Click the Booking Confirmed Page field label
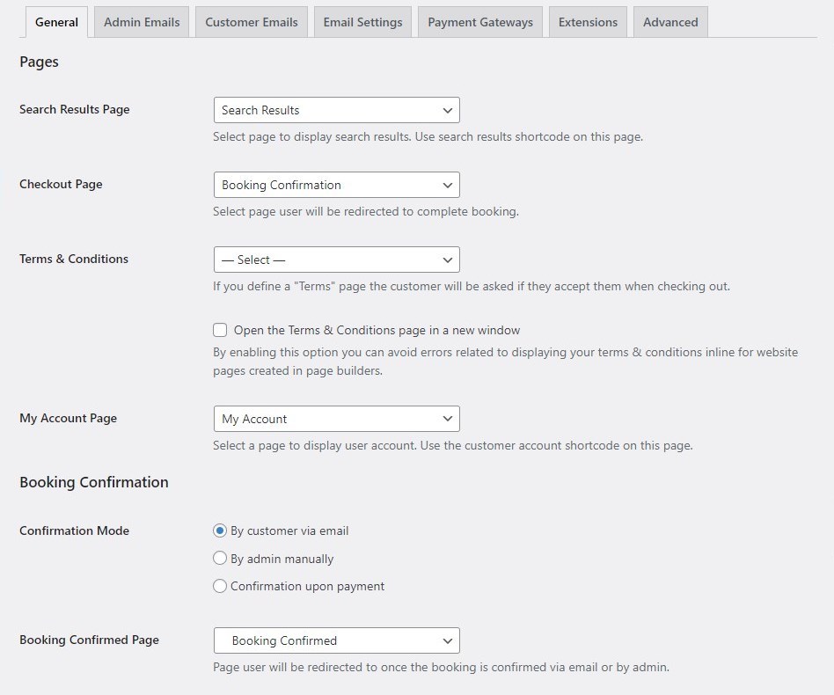Screen dimensions: 834x695 coord(89,640)
